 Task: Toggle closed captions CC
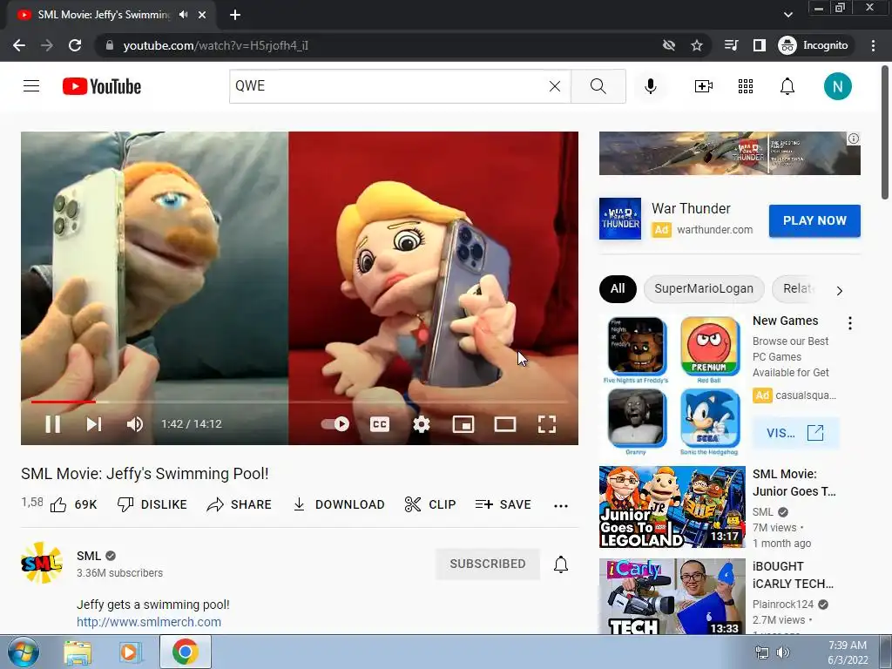pyautogui.click(x=380, y=424)
